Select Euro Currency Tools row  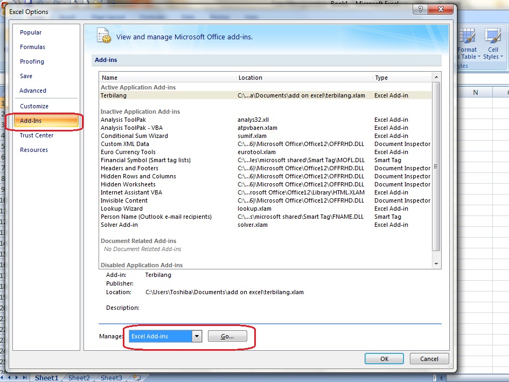265,152
